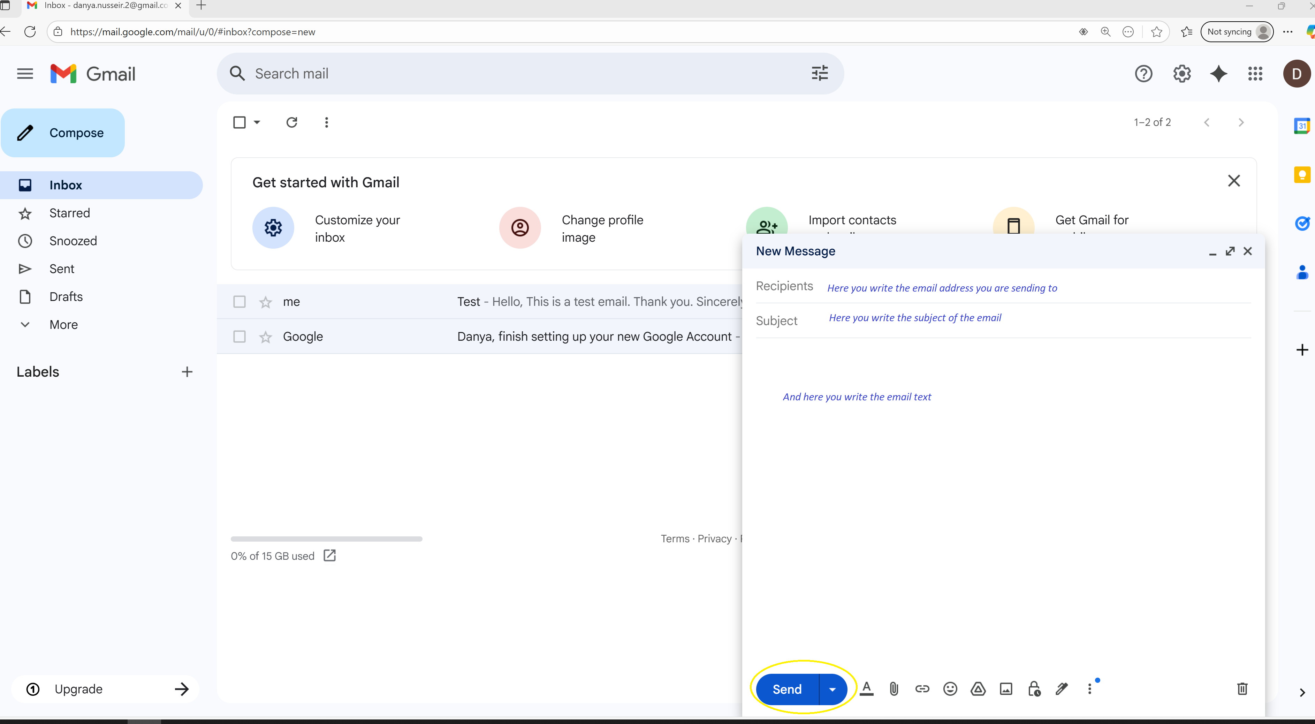
Task: Open the account avatar D
Action: pyautogui.click(x=1296, y=74)
